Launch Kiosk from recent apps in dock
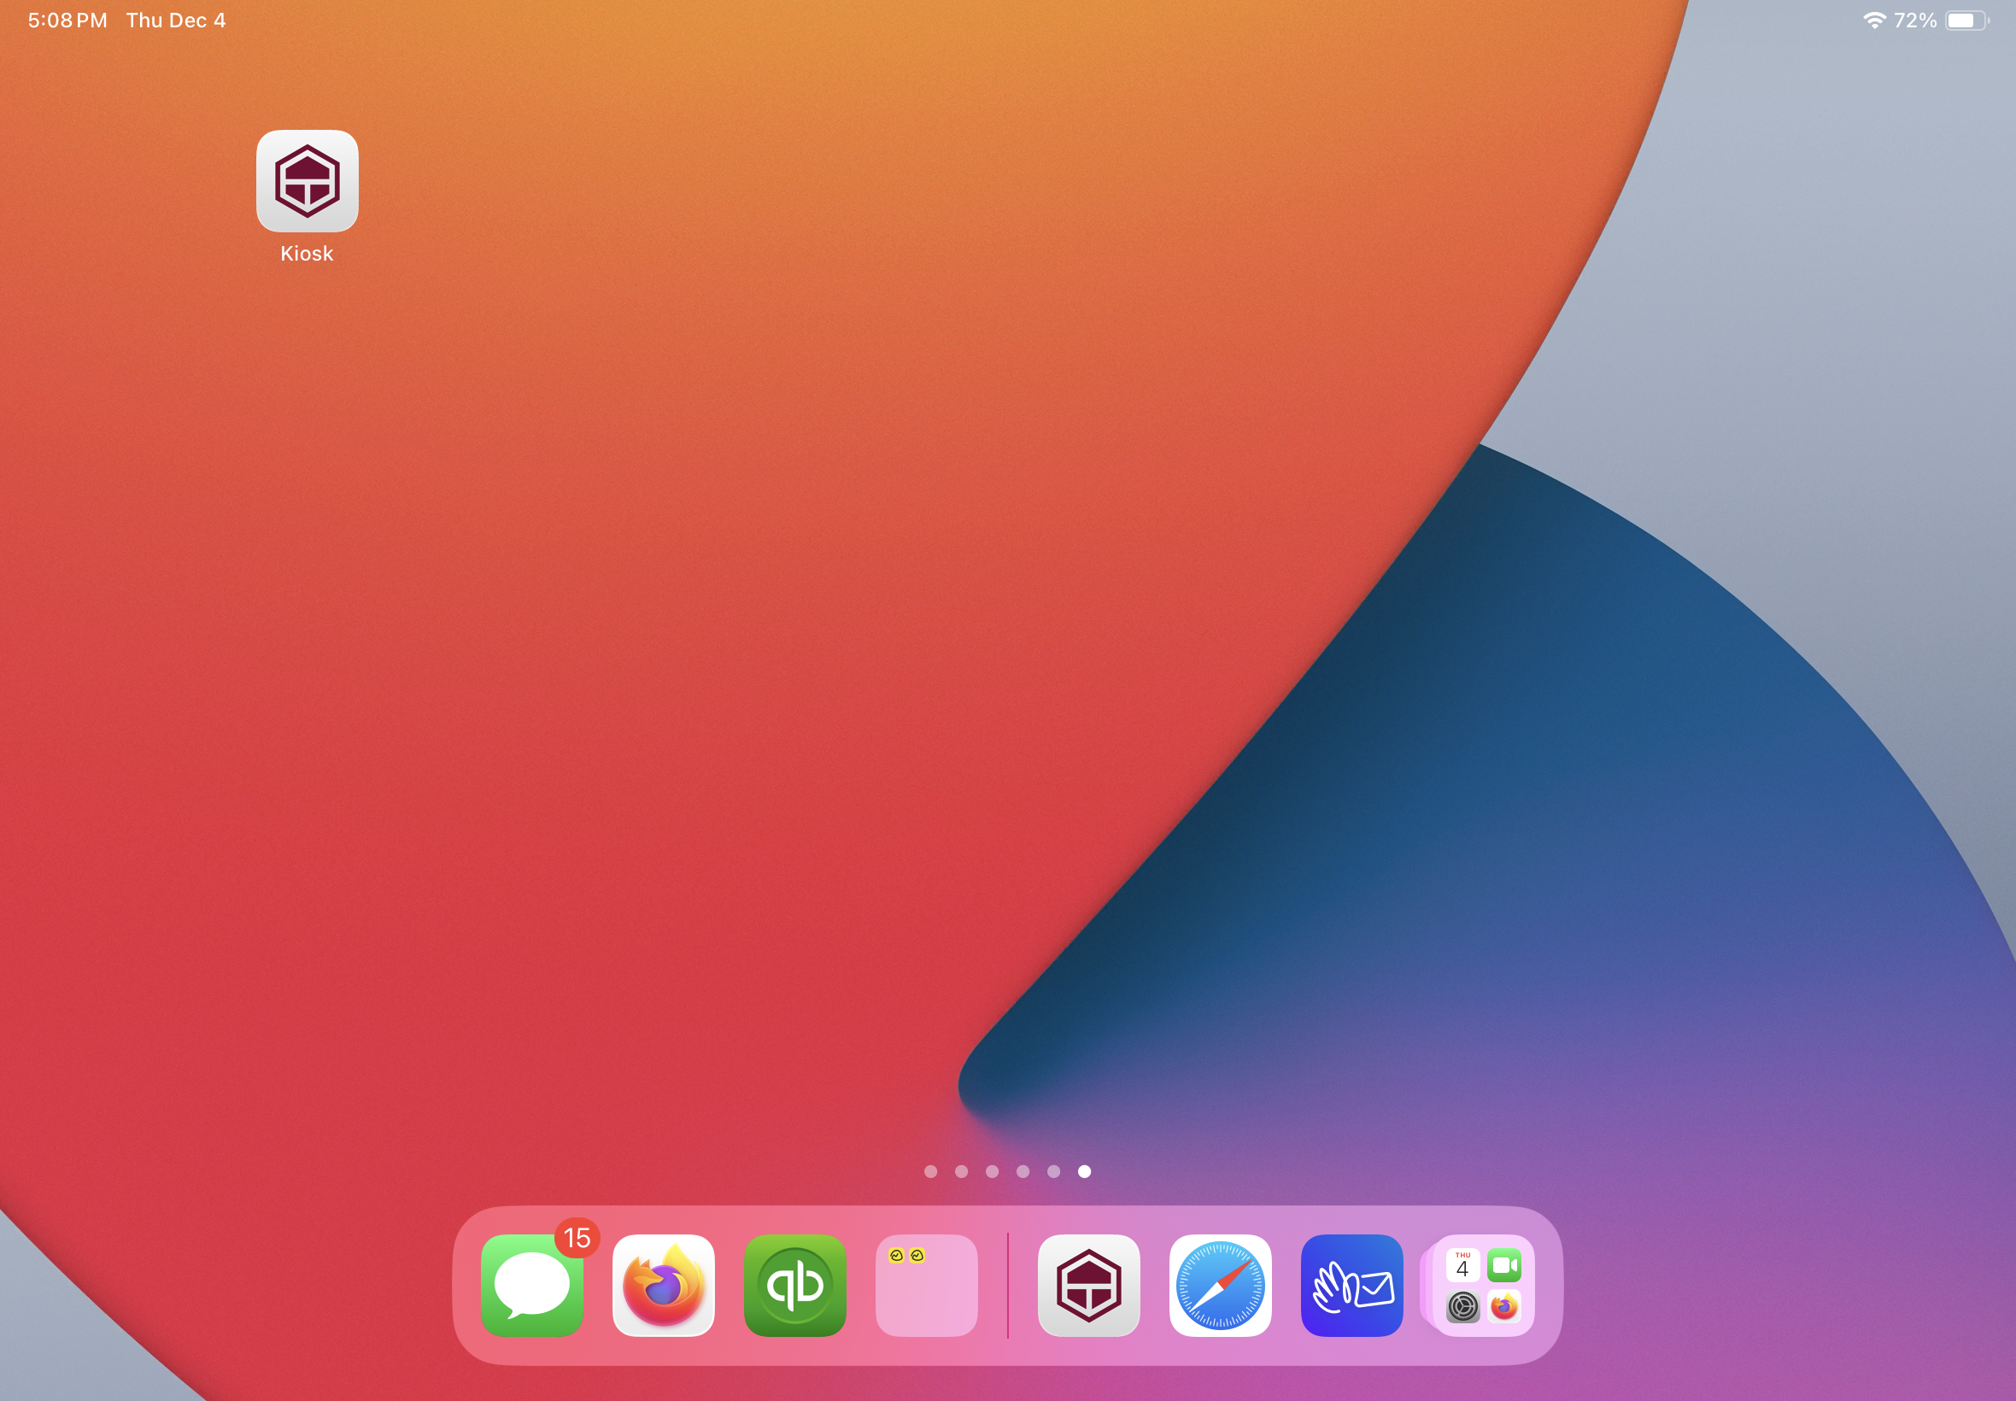The height and width of the screenshot is (1401, 2016). (x=1088, y=1285)
